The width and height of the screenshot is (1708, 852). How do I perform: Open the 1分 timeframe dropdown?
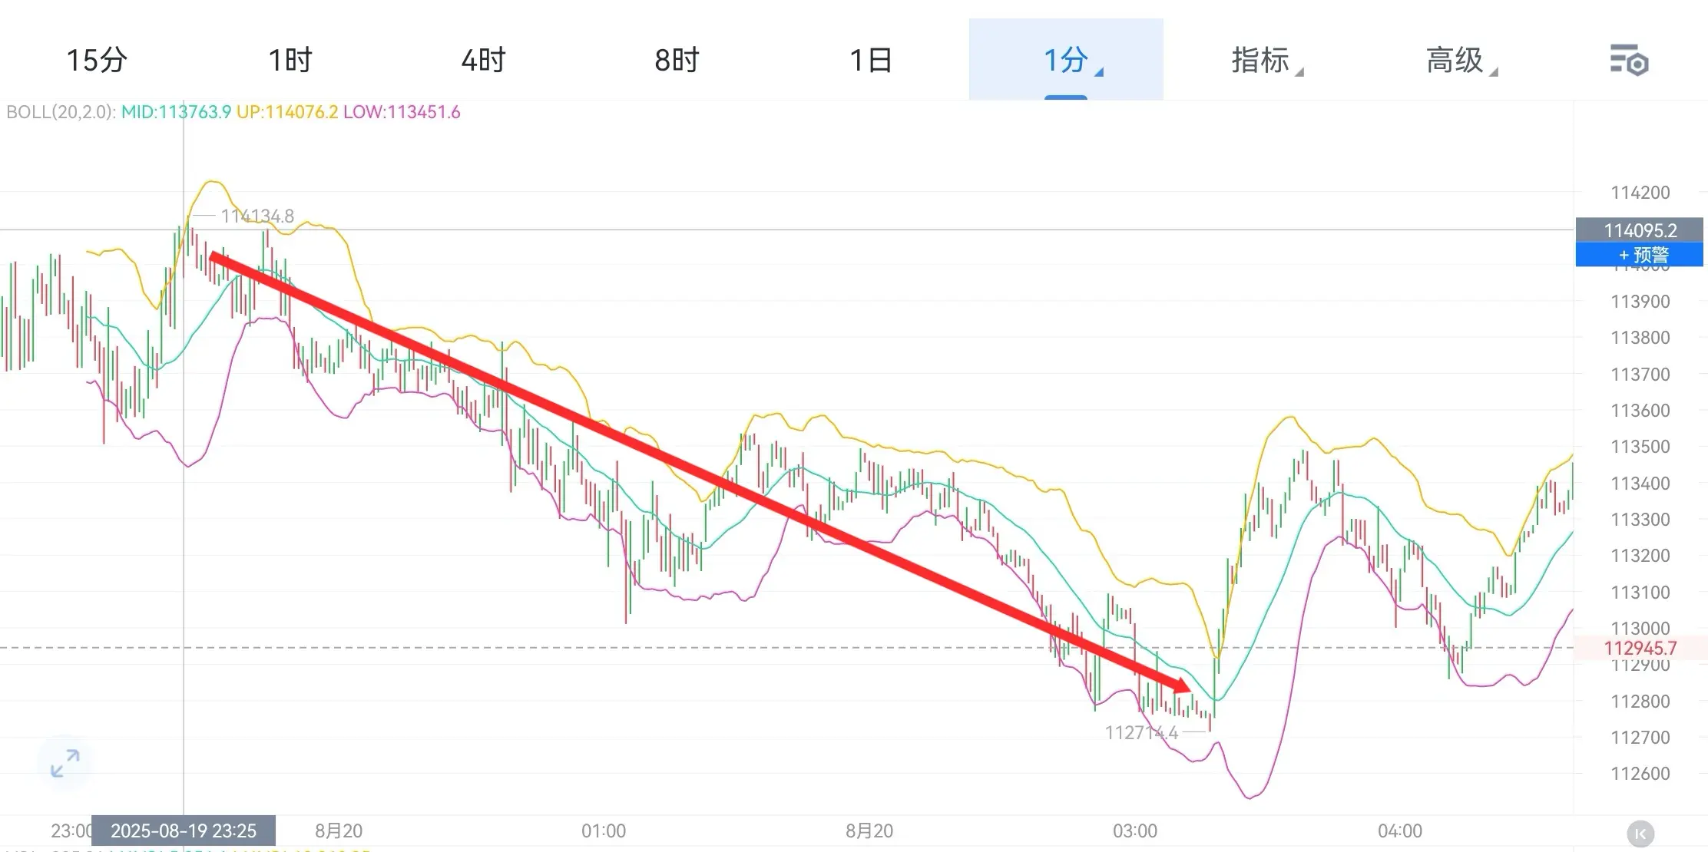1066,60
